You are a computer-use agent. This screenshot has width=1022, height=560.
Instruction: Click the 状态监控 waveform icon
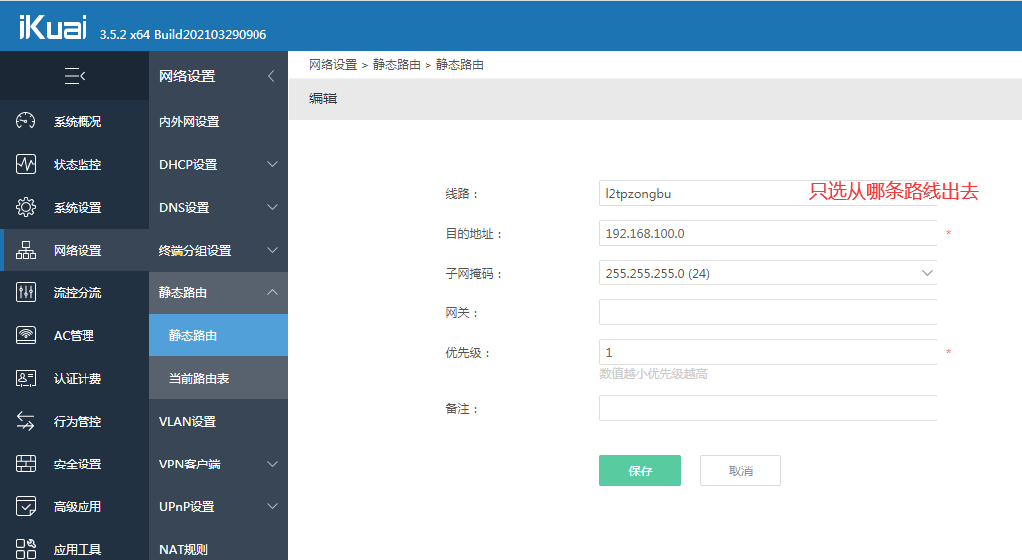(x=26, y=164)
